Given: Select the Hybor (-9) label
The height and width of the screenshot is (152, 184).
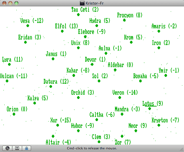Looking at the screenshot, I should coord(83,126).
